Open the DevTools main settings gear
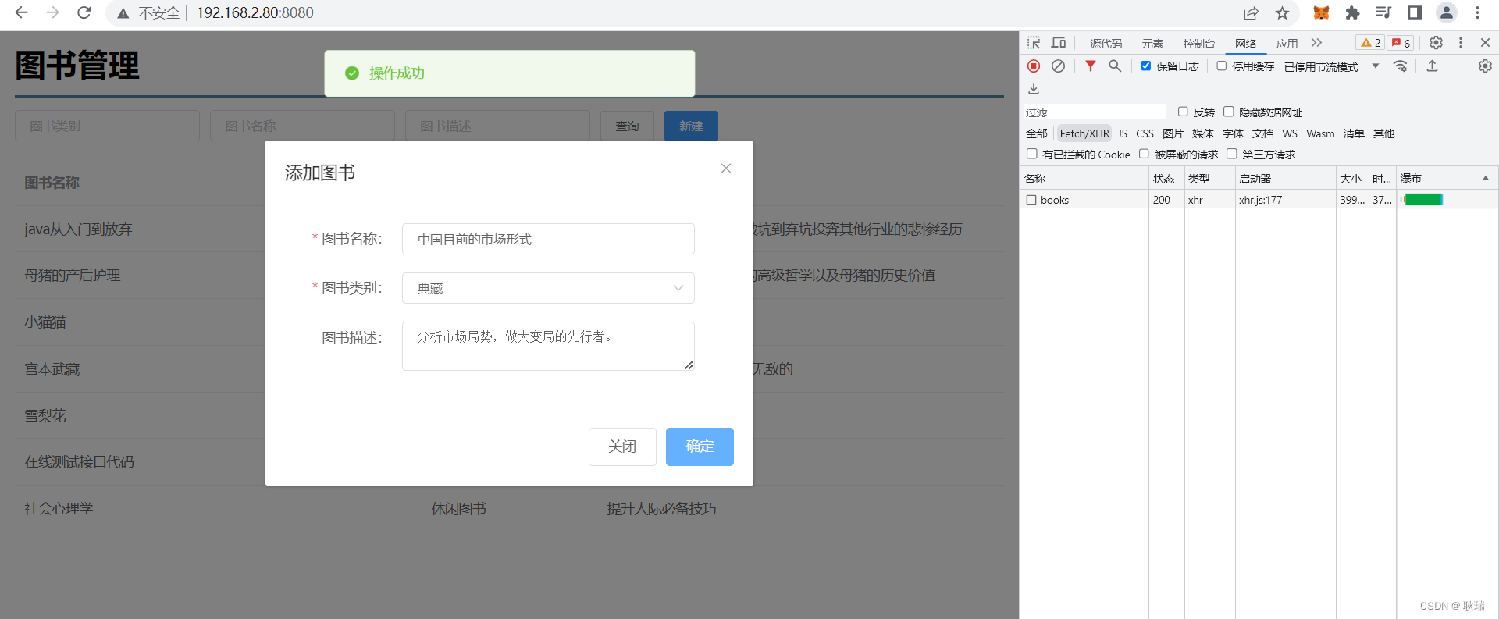The width and height of the screenshot is (1499, 619). click(1436, 43)
